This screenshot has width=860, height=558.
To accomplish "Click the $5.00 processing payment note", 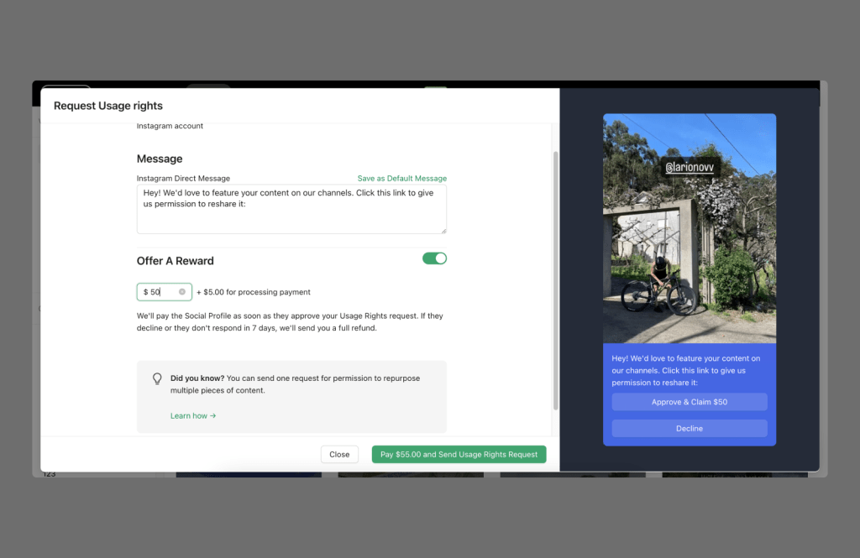I will click(254, 292).
